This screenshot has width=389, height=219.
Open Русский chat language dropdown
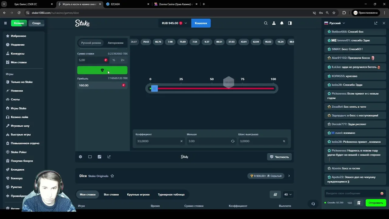(335, 23)
